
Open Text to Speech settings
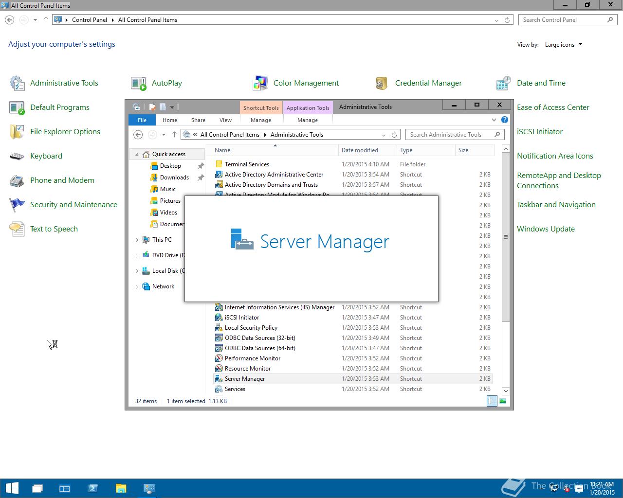pyautogui.click(x=44, y=229)
